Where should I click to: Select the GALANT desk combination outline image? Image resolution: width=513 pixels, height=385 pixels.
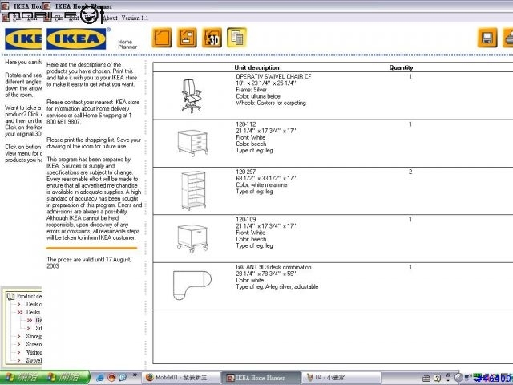point(192,285)
